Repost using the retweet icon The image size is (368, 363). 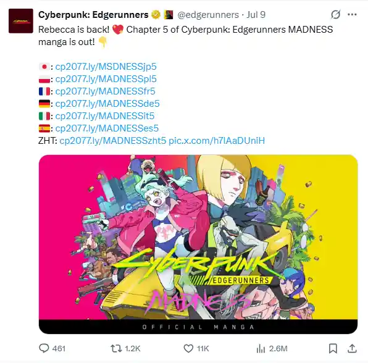117,348
